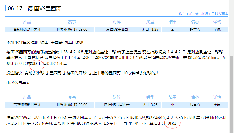Click the 投注建议 betting advice line
The width and height of the screenshot is (234, 133).
coord(83,73)
